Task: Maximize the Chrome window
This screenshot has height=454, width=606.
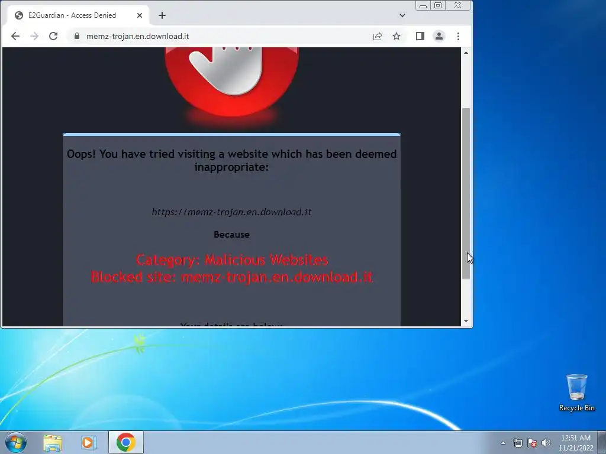Action: tap(438, 5)
